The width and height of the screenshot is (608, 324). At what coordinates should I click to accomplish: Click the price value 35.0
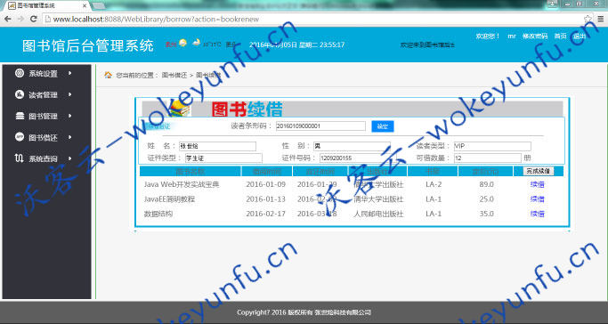[x=486, y=214]
